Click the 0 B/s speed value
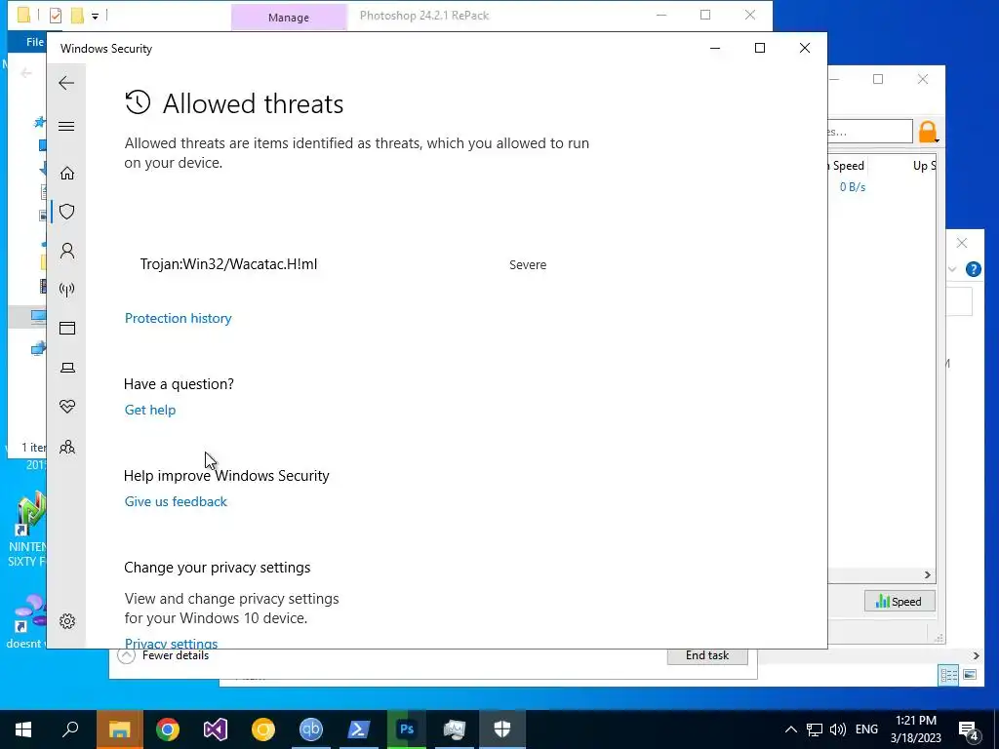Image resolution: width=999 pixels, height=749 pixels. pyautogui.click(x=852, y=187)
